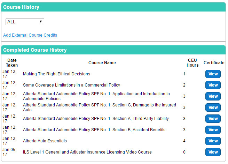Click the Course History panel header

click(x=21, y=7)
